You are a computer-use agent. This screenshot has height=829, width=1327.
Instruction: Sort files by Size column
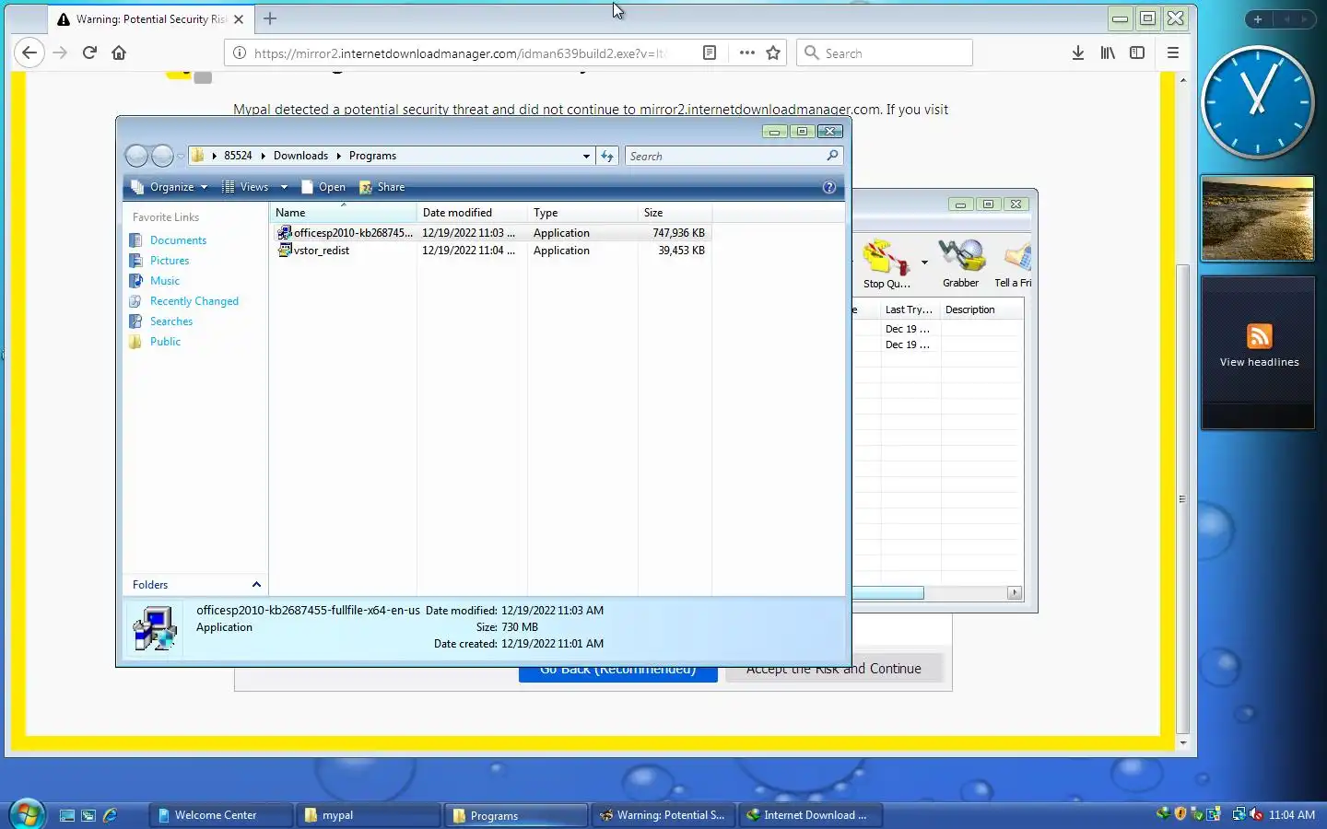point(675,213)
